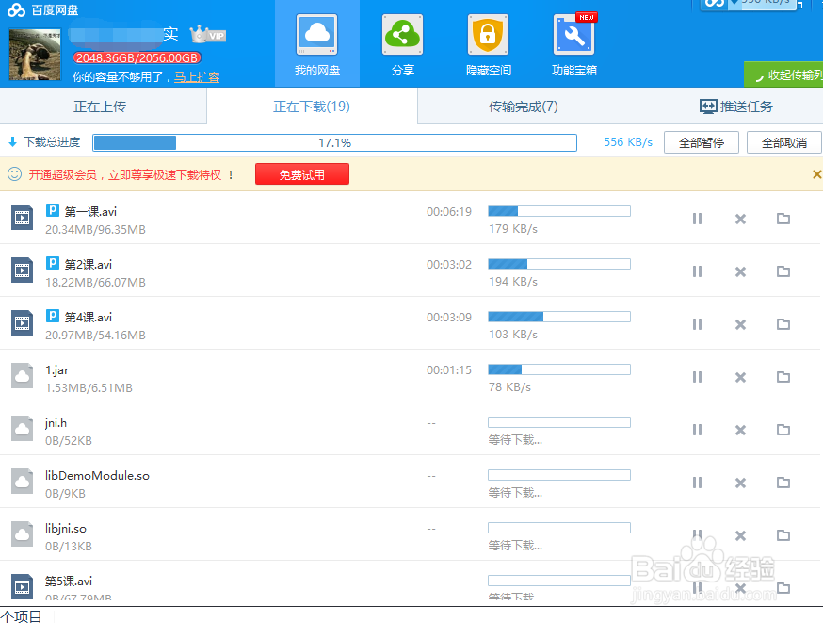823x623 pixels.
Task: Open folder for 1.jar
Action: point(783,377)
